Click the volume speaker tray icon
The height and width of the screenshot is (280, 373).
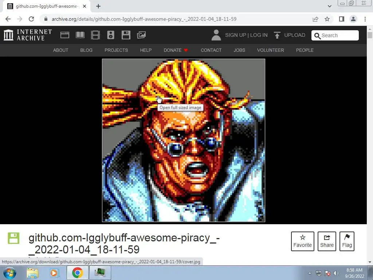[x=336, y=273]
